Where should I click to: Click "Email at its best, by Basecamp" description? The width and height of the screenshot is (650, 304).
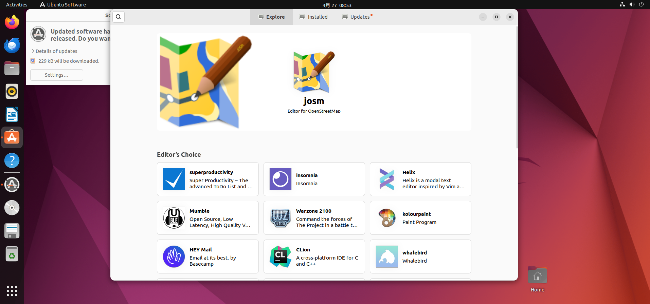pyautogui.click(x=213, y=261)
